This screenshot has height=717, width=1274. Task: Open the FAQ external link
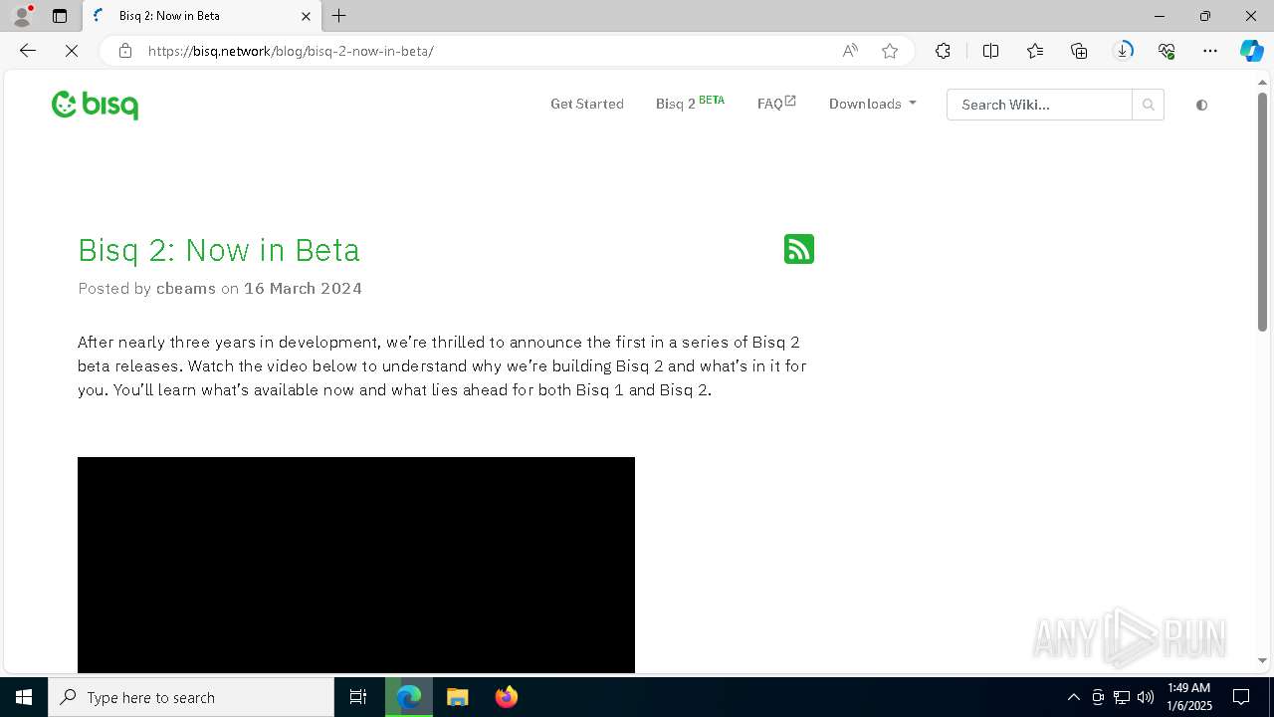(776, 103)
